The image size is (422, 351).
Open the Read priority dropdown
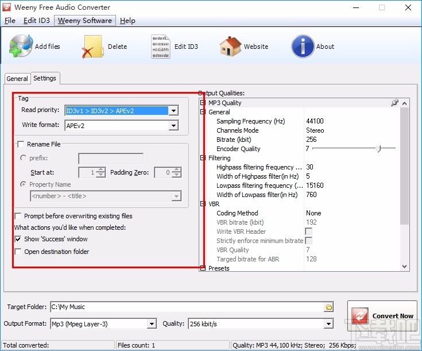(173, 111)
